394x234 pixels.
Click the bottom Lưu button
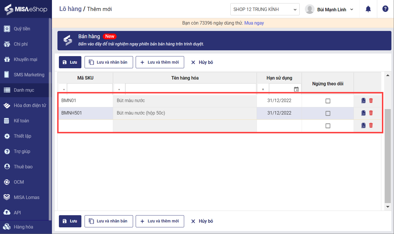[x=70, y=221]
